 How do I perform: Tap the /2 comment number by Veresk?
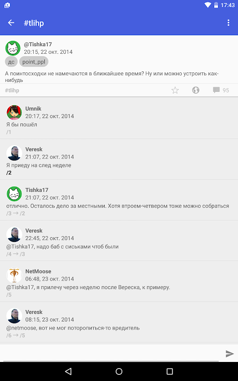(9, 173)
